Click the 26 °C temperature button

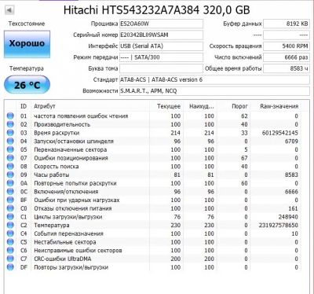27,85
